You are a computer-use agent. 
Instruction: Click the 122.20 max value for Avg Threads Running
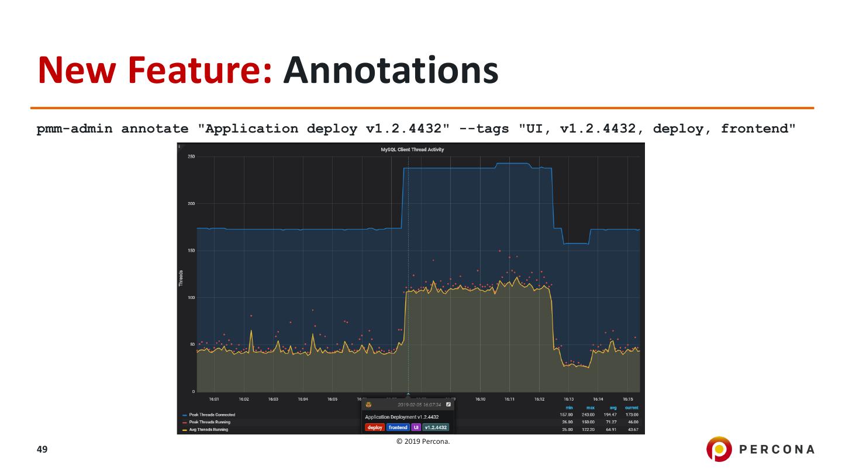coord(588,429)
